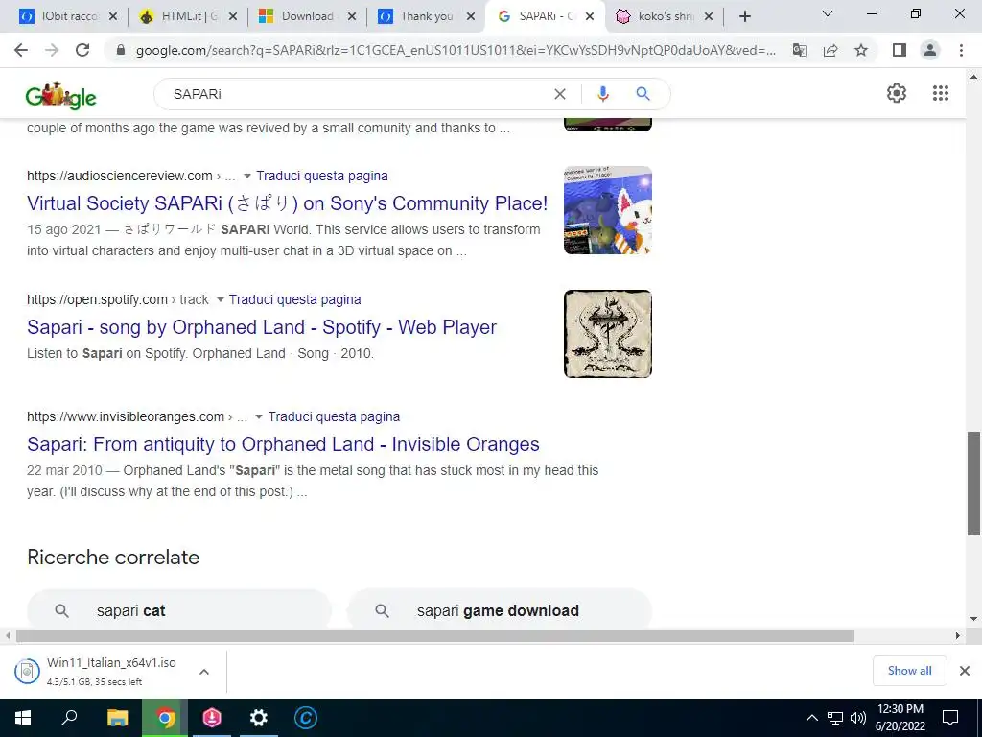View site lock information
Image resolution: width=982 pixels, height=737 pixels.
pos(121,50)
